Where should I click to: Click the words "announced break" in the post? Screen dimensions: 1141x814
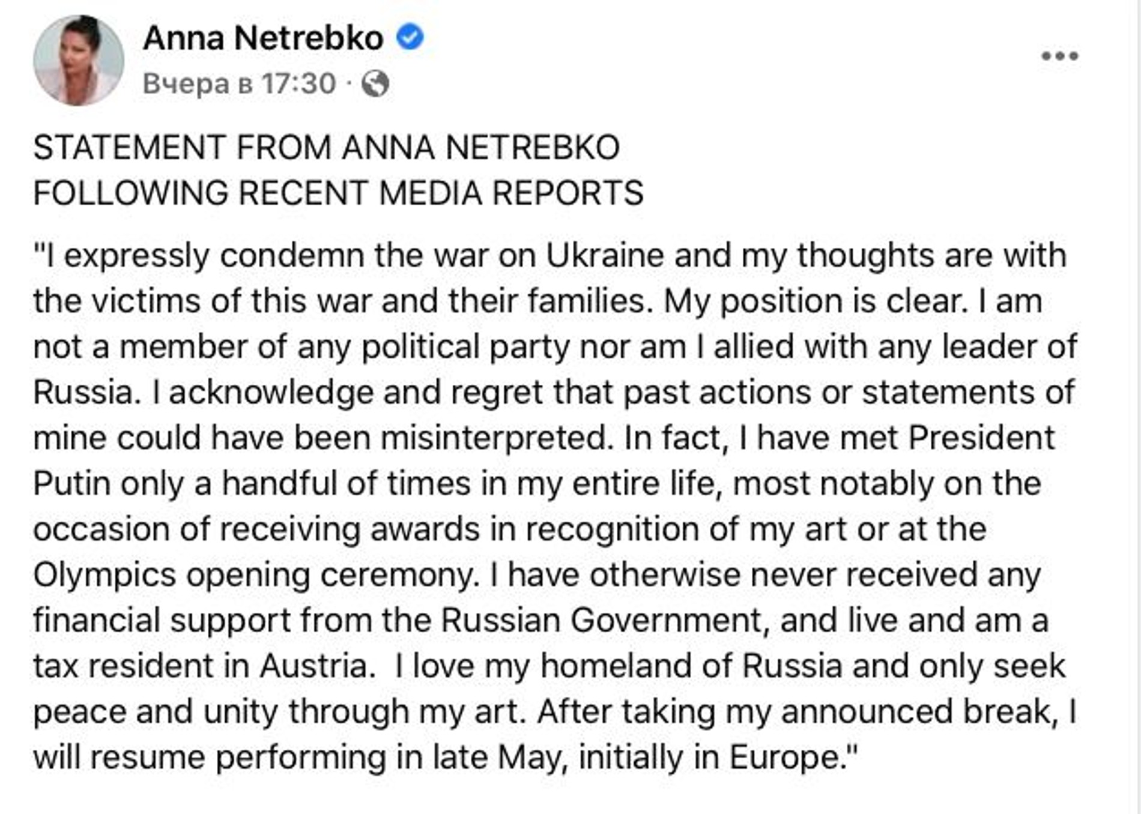918,712
